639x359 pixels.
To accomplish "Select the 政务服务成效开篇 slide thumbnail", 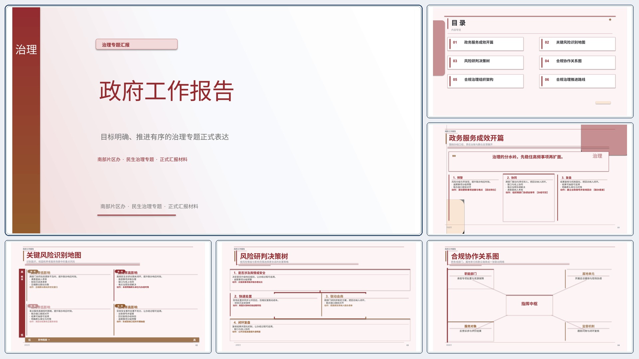I will coord(530,179).
